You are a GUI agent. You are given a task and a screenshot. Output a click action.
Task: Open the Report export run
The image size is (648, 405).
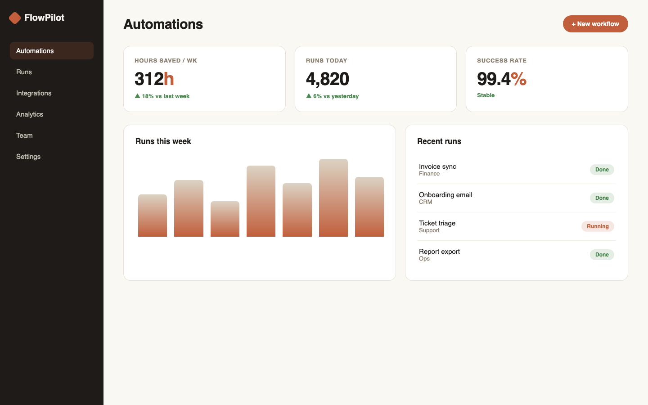pos(517,255)
